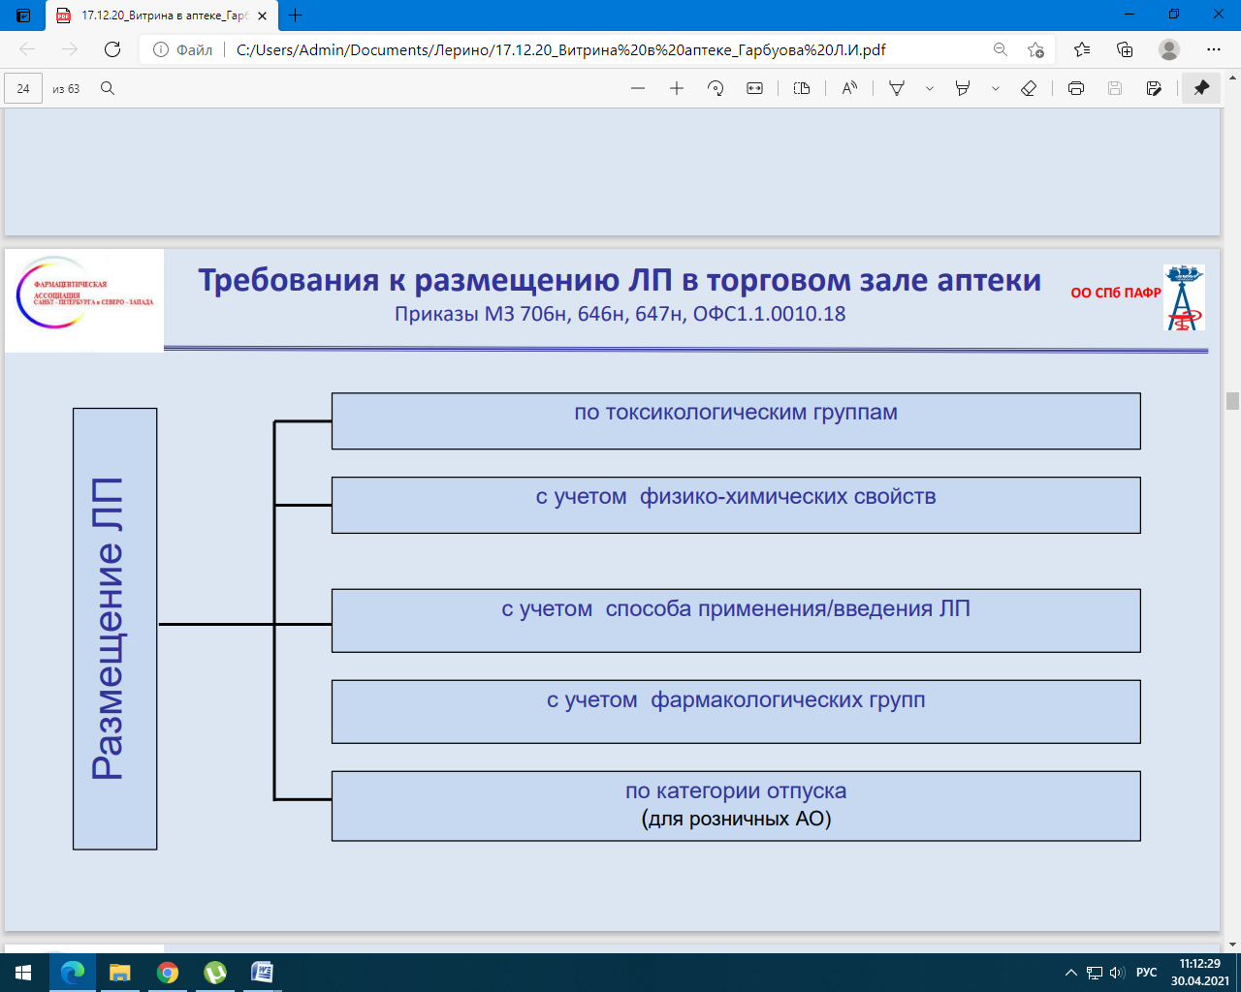Image resolution: width=1241 pixels, height=992 pixels.
Task: Open the user profile menu
Action: pyautogui.click(x=1169, y=49)
